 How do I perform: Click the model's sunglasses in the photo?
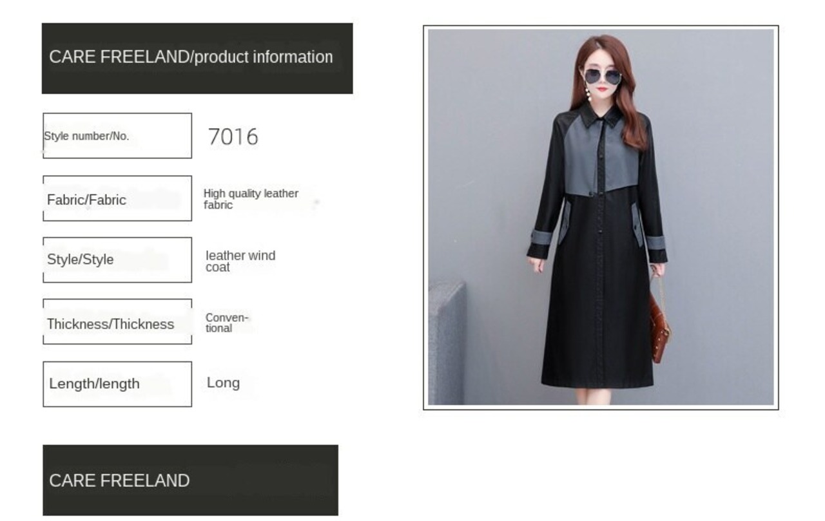coord(602,77)
